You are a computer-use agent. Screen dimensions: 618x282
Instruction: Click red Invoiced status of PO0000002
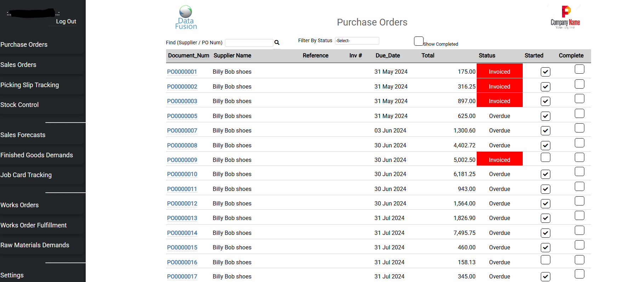coord(499,86)
